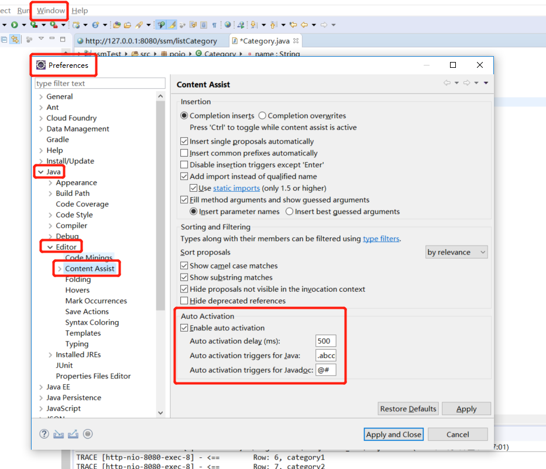
Task: Uncheck Insert single proposals automatically
Action: point(184,141)
